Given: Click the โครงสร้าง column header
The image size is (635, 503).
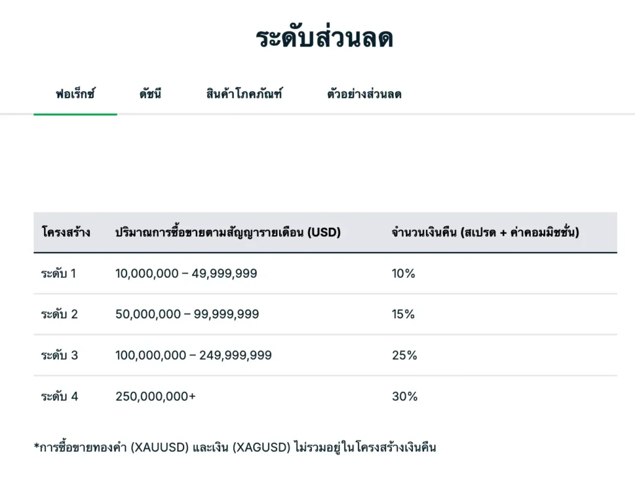Looking at the screenshot, I should tap(66, 233).
